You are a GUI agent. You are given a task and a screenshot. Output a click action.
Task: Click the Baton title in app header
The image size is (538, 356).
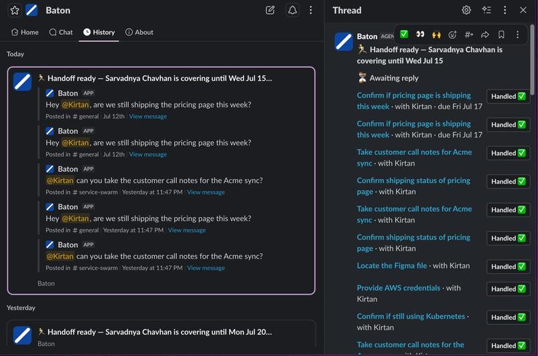click(58, 10)
